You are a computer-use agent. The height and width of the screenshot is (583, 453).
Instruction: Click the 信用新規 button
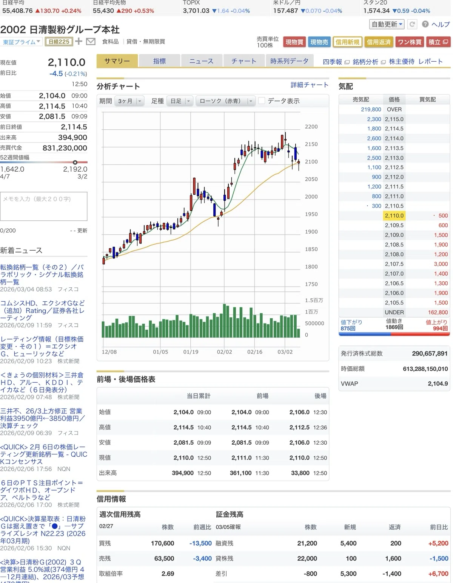pyautogui.click(x=347, y=42)
